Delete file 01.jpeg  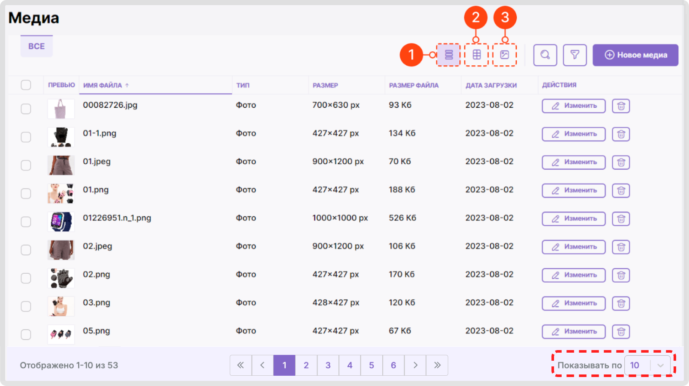point(621,162)
